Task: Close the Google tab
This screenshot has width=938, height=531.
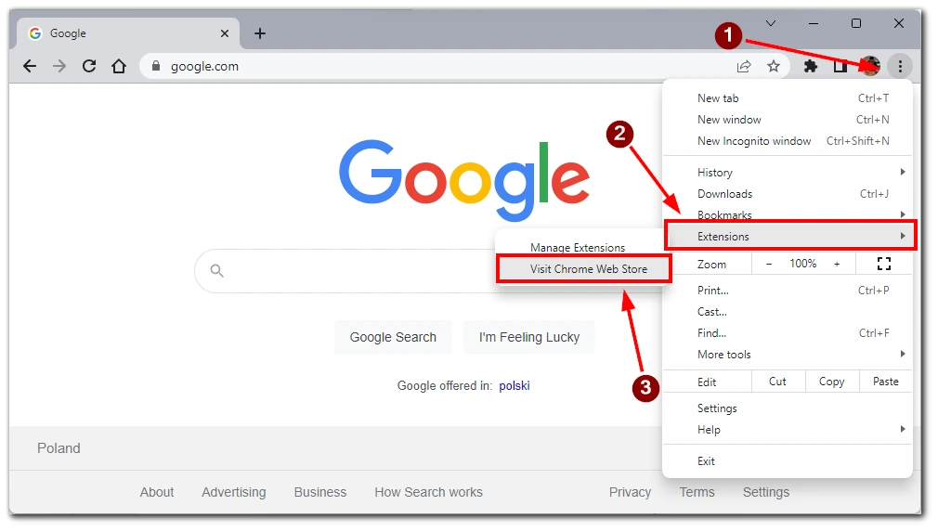Action: pos(225,33)
